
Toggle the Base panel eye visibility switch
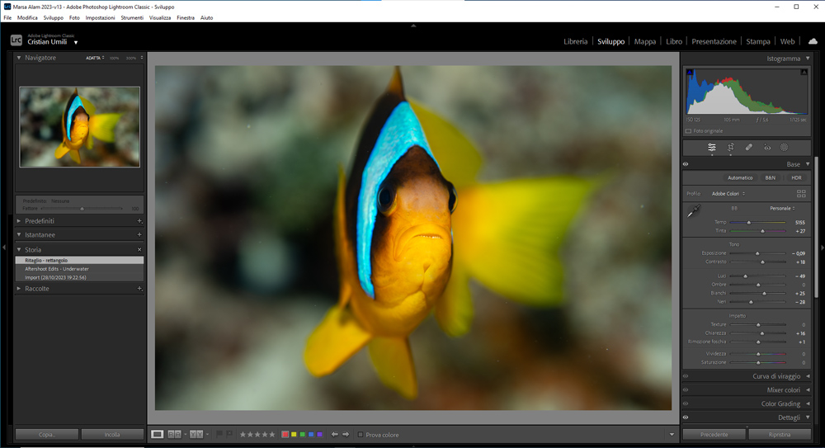(x=686, y=164)
